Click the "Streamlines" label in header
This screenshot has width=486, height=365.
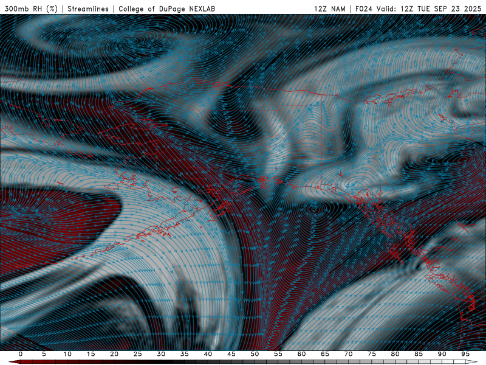tap(88, 9)
